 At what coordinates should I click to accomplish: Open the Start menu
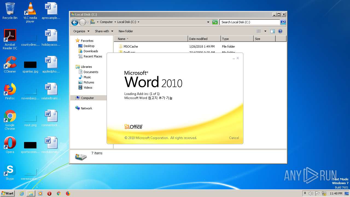8,193
